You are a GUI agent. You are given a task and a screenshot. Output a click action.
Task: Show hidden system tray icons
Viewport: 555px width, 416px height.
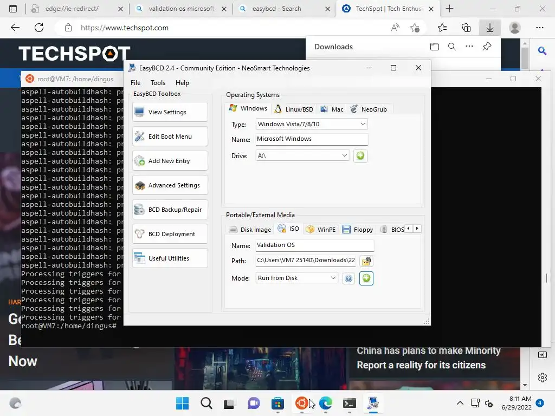(x=460, y=403)
